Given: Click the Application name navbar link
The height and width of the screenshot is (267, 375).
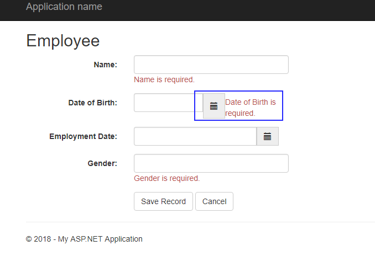Looking at the screenshot, I should [x=64, y=7].
